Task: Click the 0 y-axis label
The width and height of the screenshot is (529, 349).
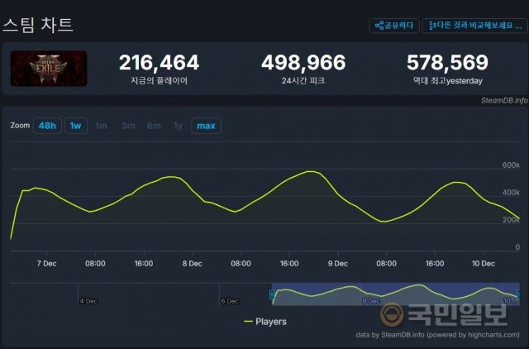Action: pyautogui.click(x=517, y=247)
